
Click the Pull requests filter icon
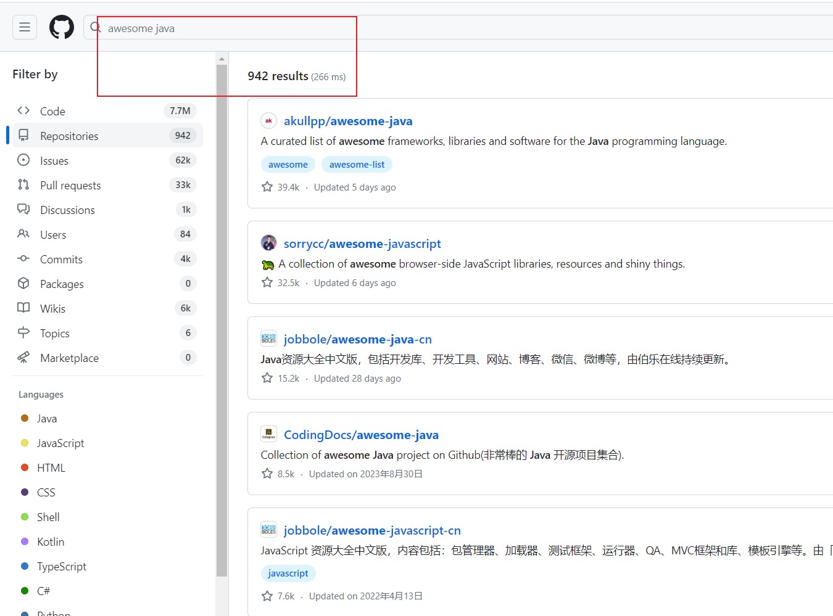tap(23, 184)
